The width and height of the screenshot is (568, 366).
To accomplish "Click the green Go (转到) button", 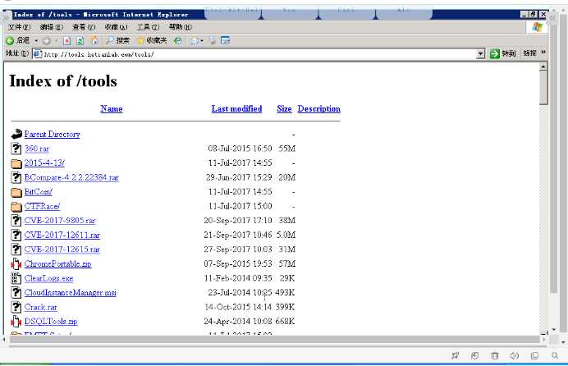I will [502, 53].
